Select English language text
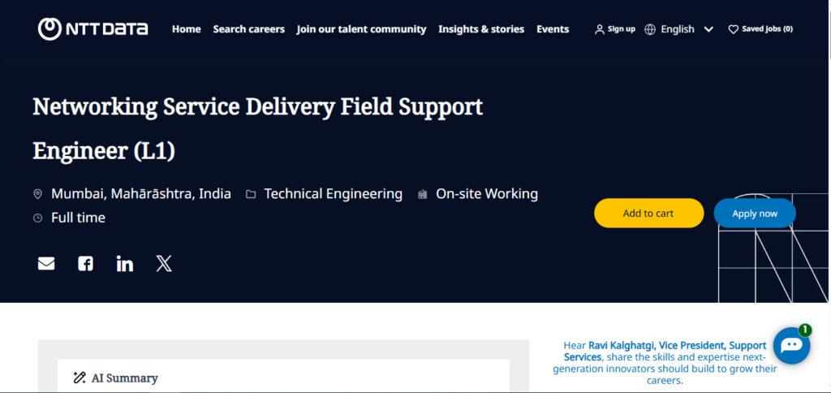 point(678,29)
